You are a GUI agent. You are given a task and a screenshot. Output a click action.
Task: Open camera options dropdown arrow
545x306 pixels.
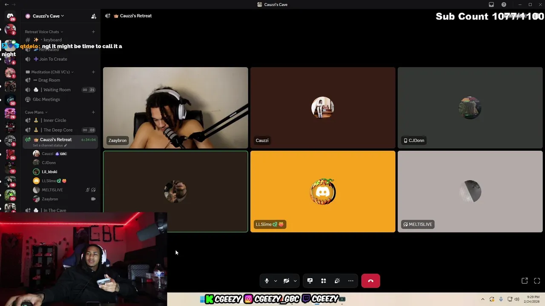(x=295, y=281)
